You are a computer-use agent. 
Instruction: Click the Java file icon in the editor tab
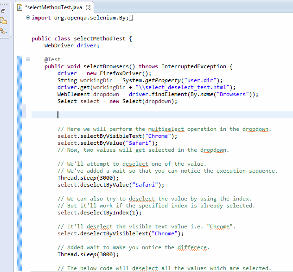19,7
